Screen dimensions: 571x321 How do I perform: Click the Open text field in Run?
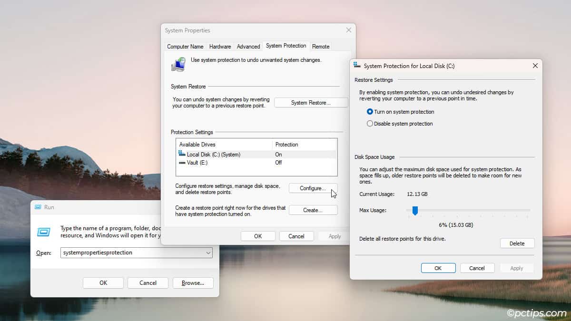[x=132, y=253]
